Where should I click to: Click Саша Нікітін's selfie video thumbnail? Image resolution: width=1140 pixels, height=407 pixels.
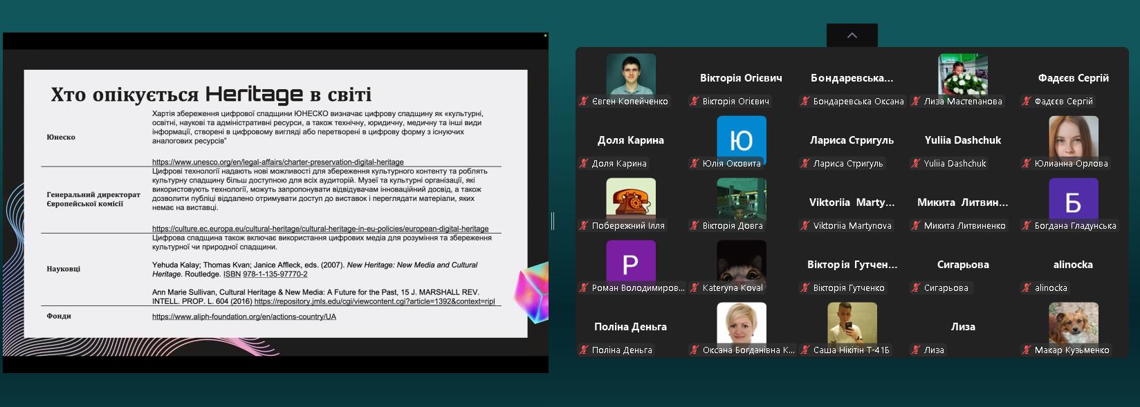point(852,323)
